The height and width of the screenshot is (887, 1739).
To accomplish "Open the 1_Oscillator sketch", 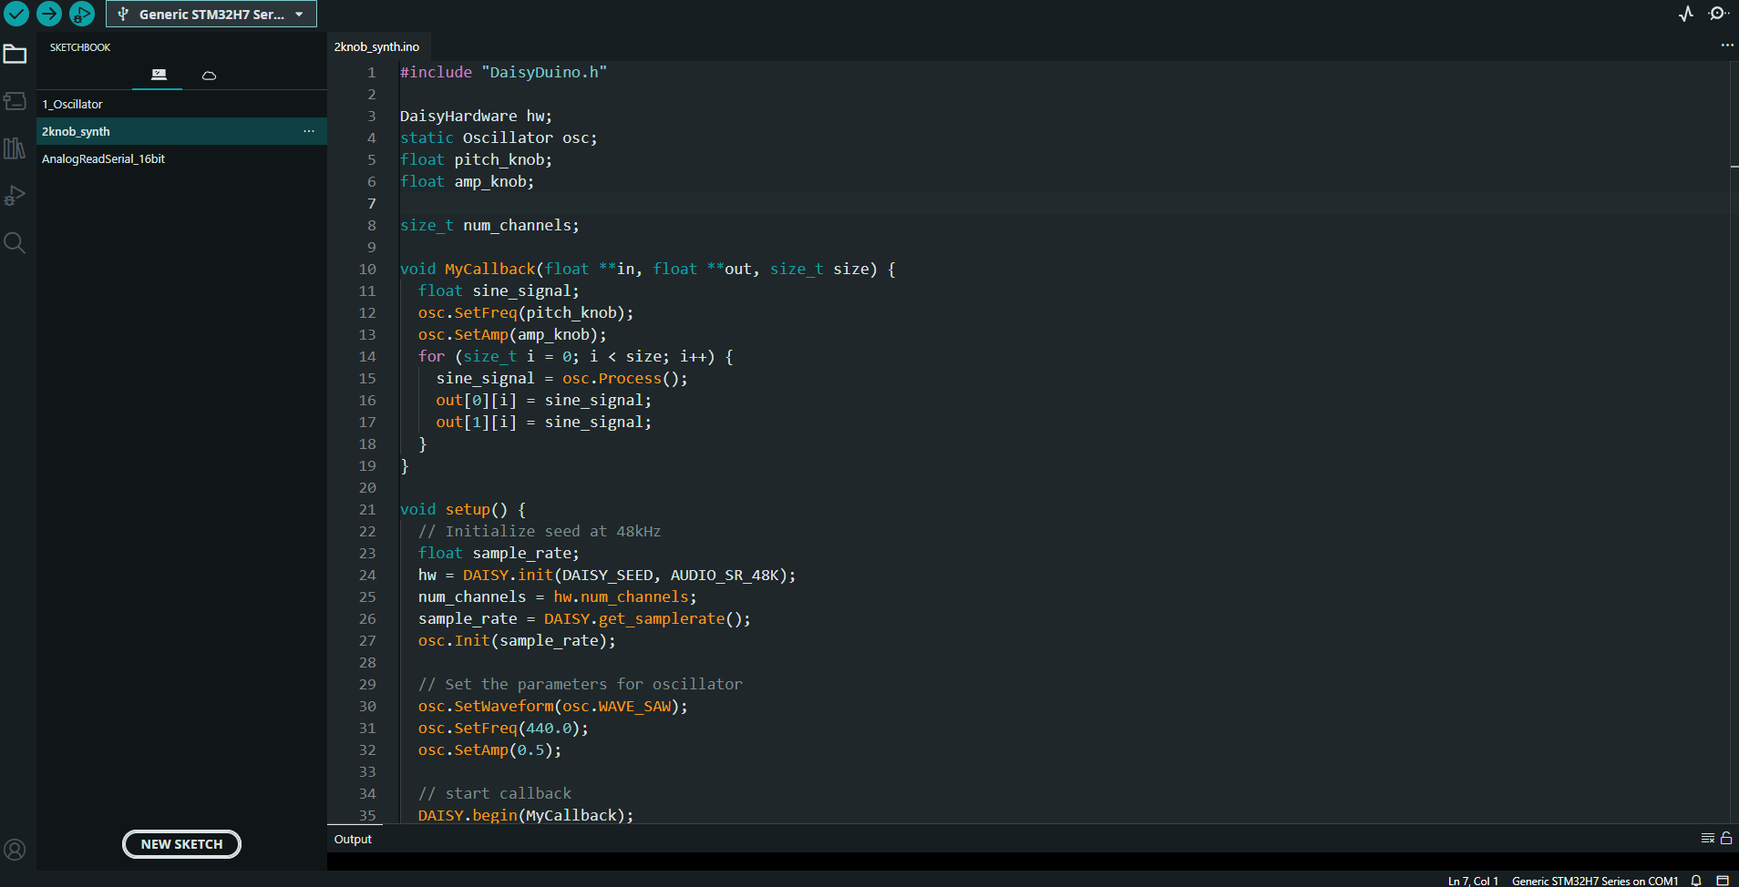I will (x=73, y=105).
